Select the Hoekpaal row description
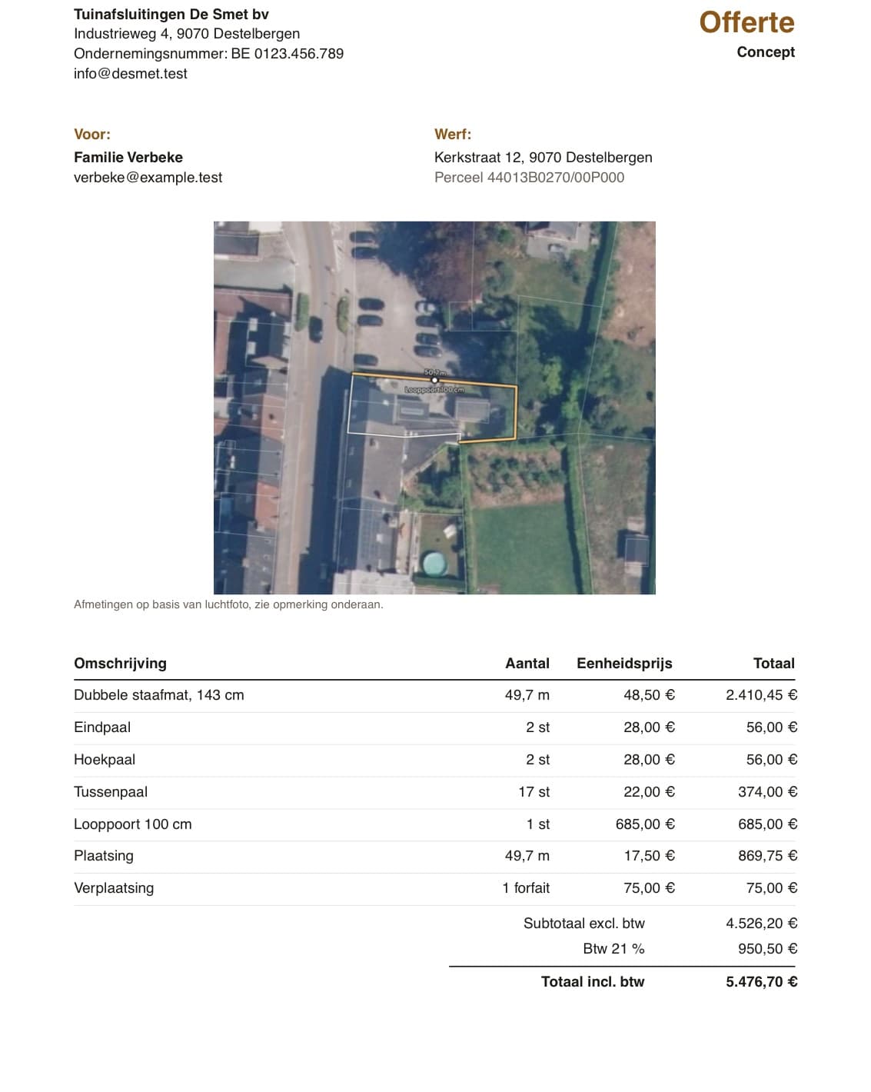The image size is (871, 1092). 105,760
